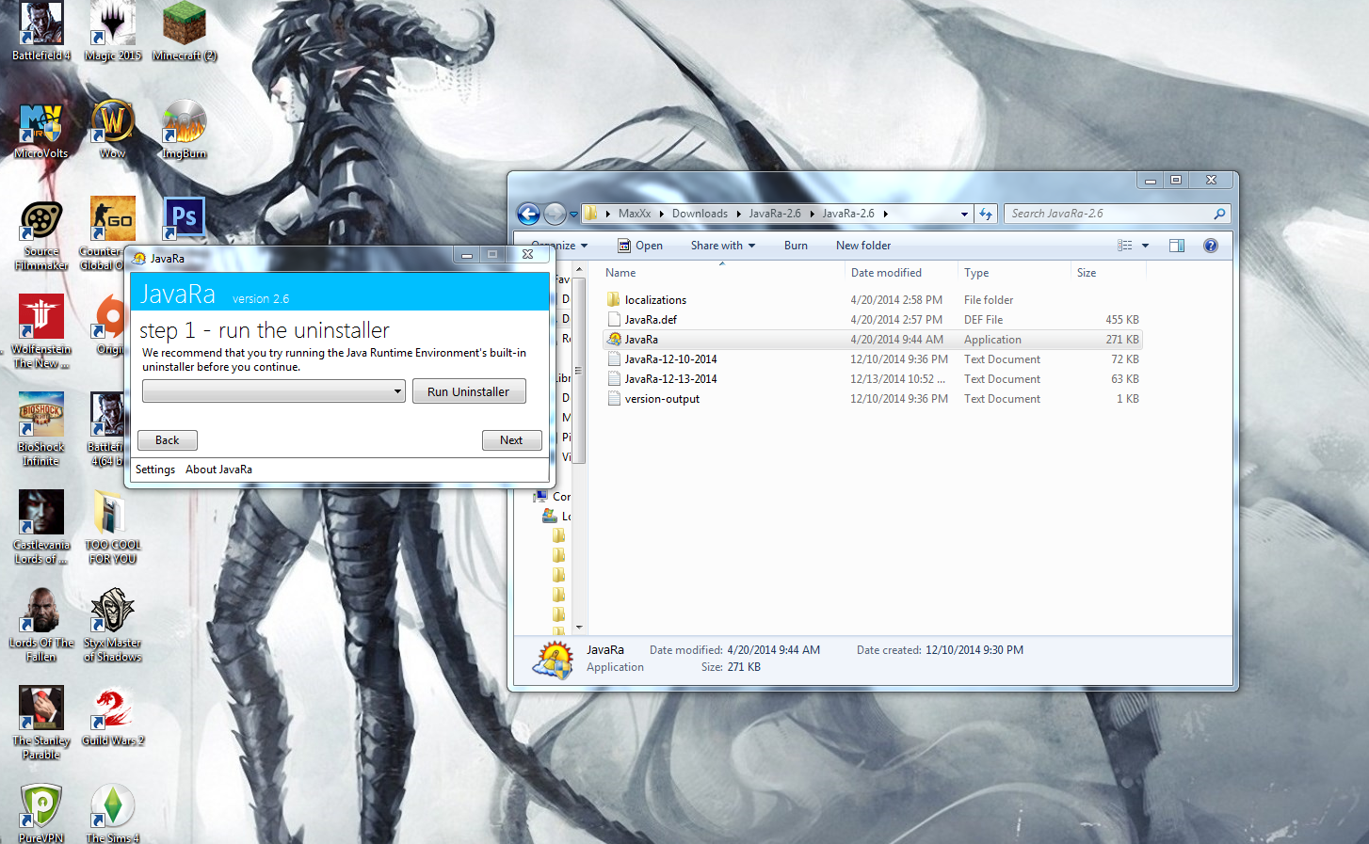This screenshot has width=1369, height=844.
Task: Open the Minecraft (2) desktop icon
Action: (185, 31)
